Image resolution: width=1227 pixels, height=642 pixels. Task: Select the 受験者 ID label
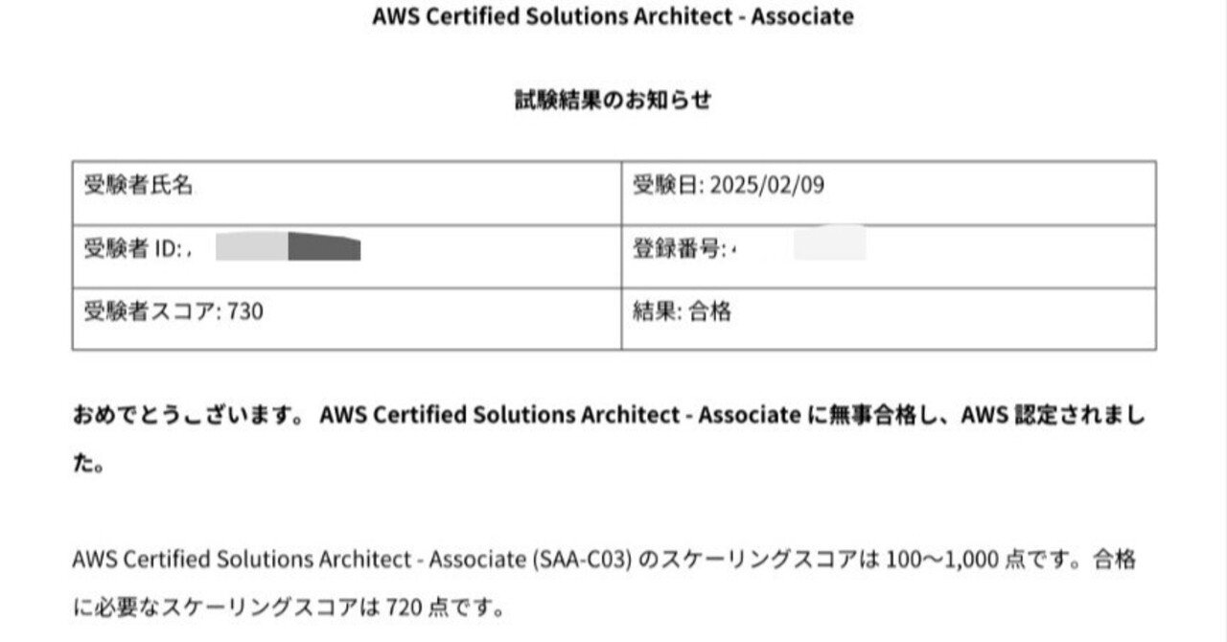[132, 249]
